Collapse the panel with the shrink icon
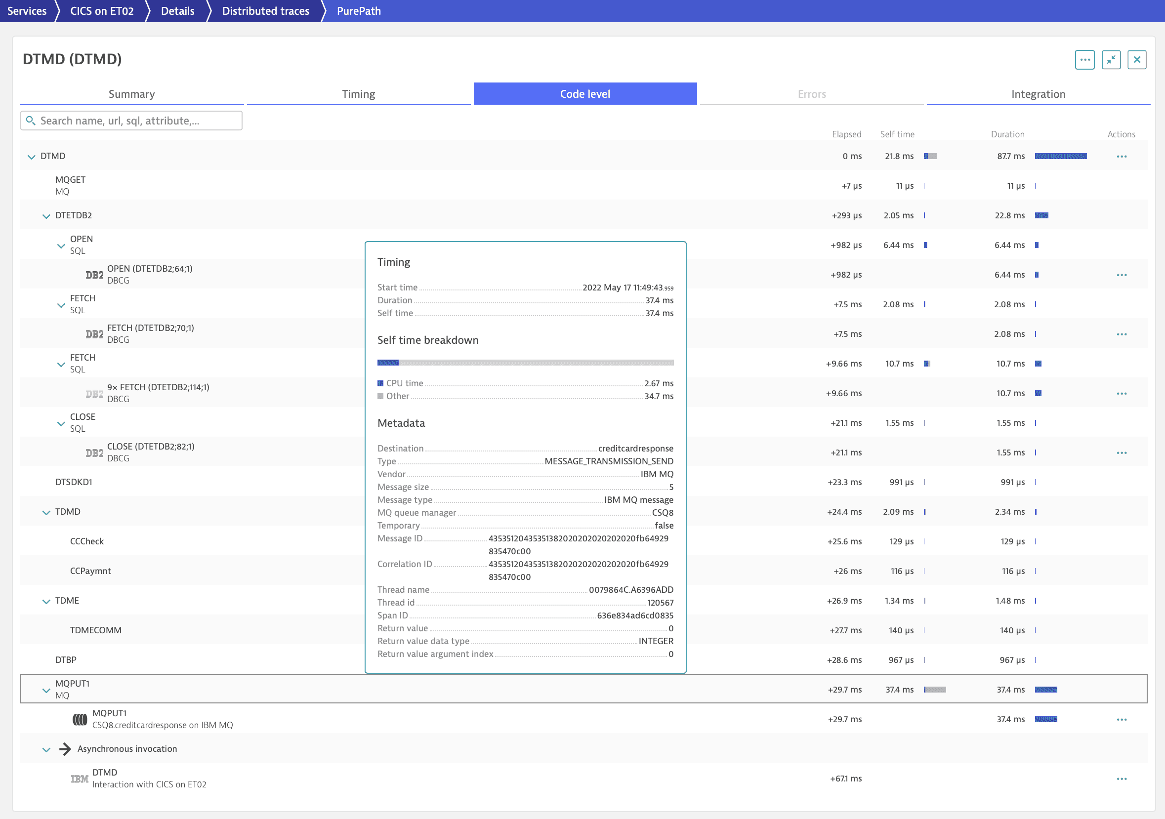Screen dimensions: 1165x819 coord(1111,59)
